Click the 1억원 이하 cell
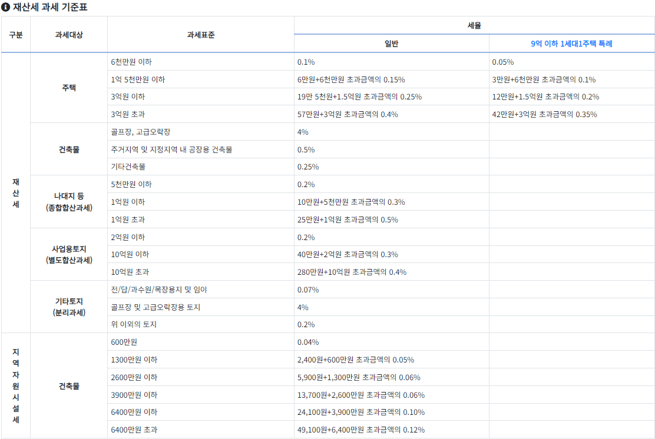 (200, 202)
